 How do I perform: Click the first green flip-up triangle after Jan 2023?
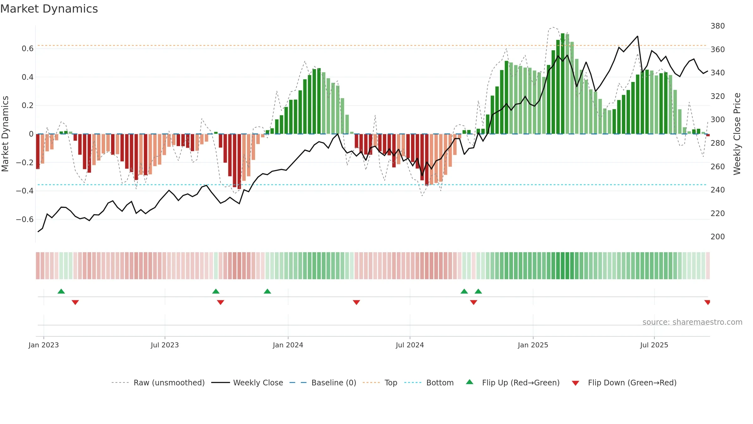pyautogui.click(x=61, y=291)
